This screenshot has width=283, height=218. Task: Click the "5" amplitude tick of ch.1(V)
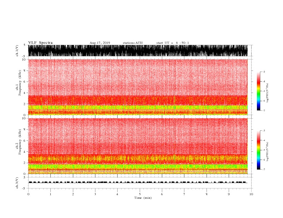pos(25,45)
